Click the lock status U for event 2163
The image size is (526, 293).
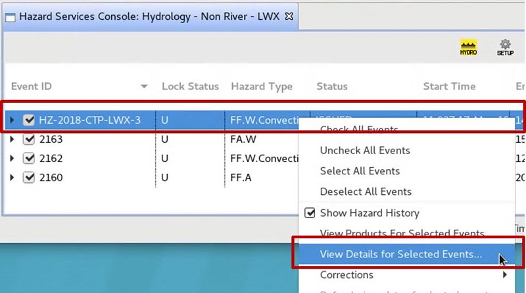coord(164,139)
